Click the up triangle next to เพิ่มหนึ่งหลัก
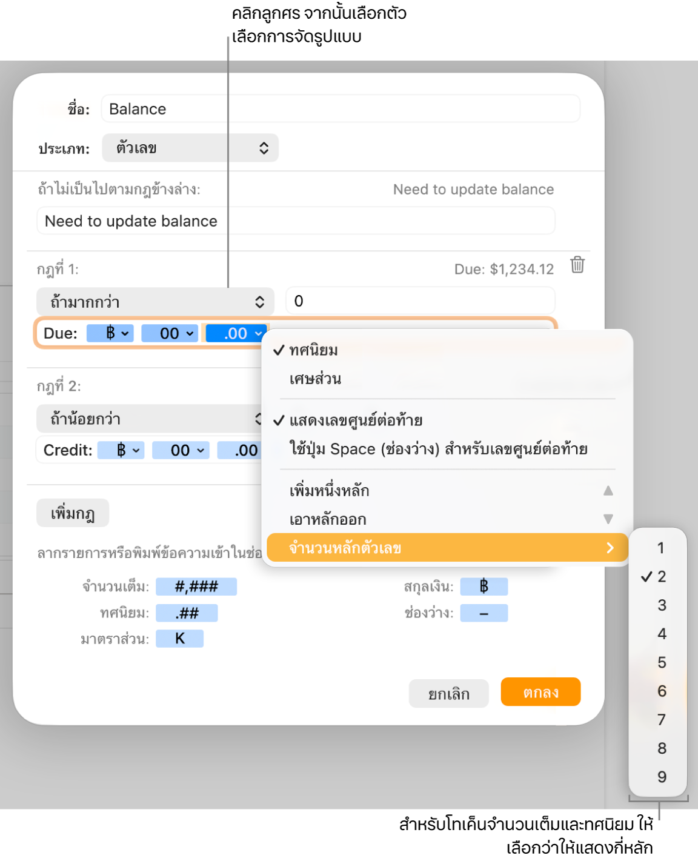The image size is (698, 864). 608,490
